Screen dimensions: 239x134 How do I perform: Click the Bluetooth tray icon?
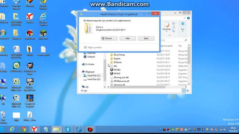203,130
